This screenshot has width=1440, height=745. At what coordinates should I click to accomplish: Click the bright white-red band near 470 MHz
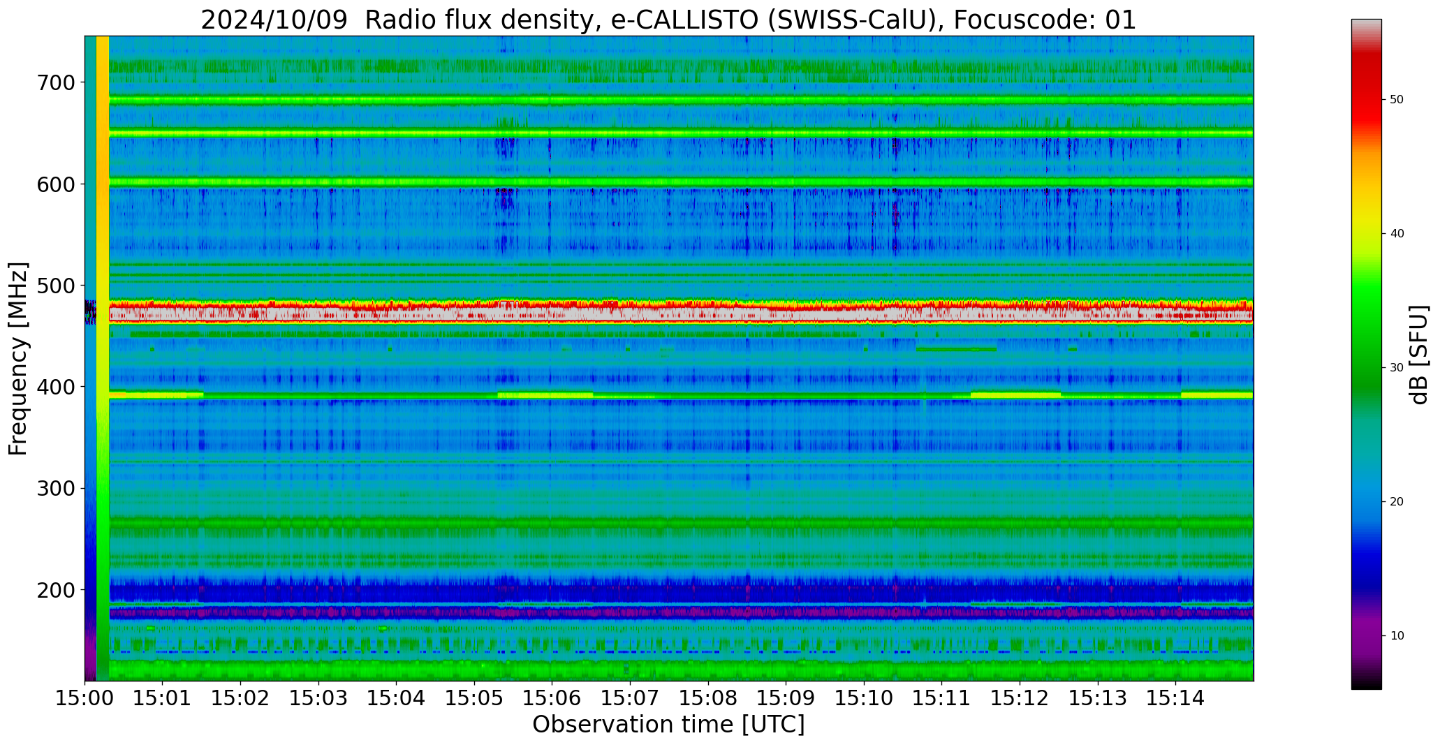(681, 315)
